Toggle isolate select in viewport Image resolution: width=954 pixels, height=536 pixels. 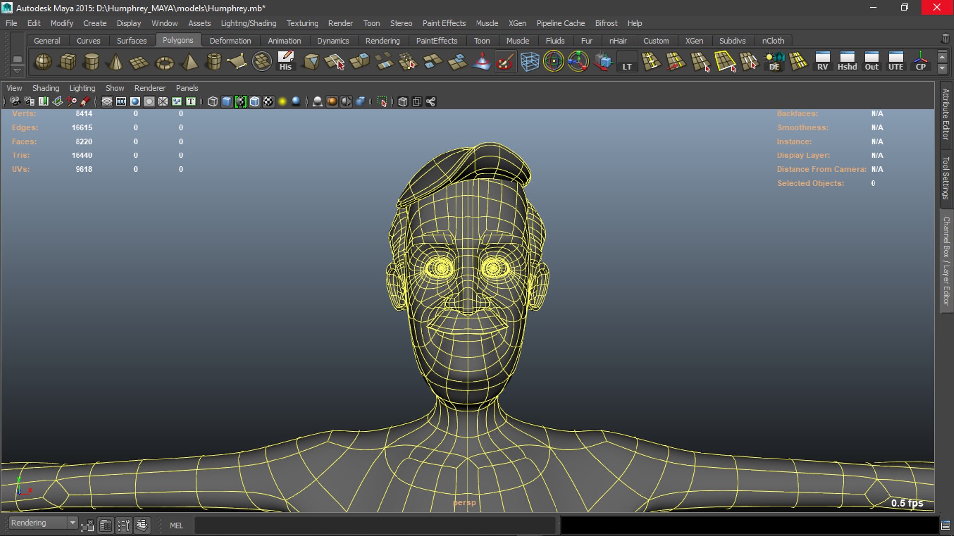382,102
